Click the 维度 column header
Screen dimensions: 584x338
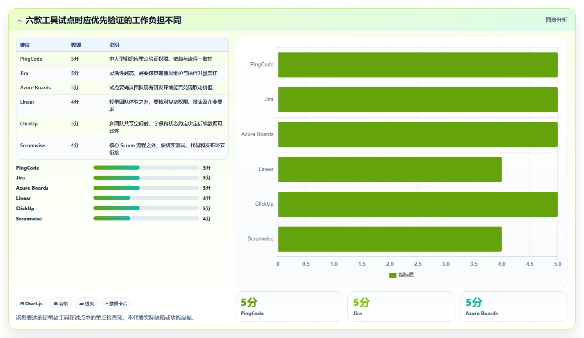[25, 45]
